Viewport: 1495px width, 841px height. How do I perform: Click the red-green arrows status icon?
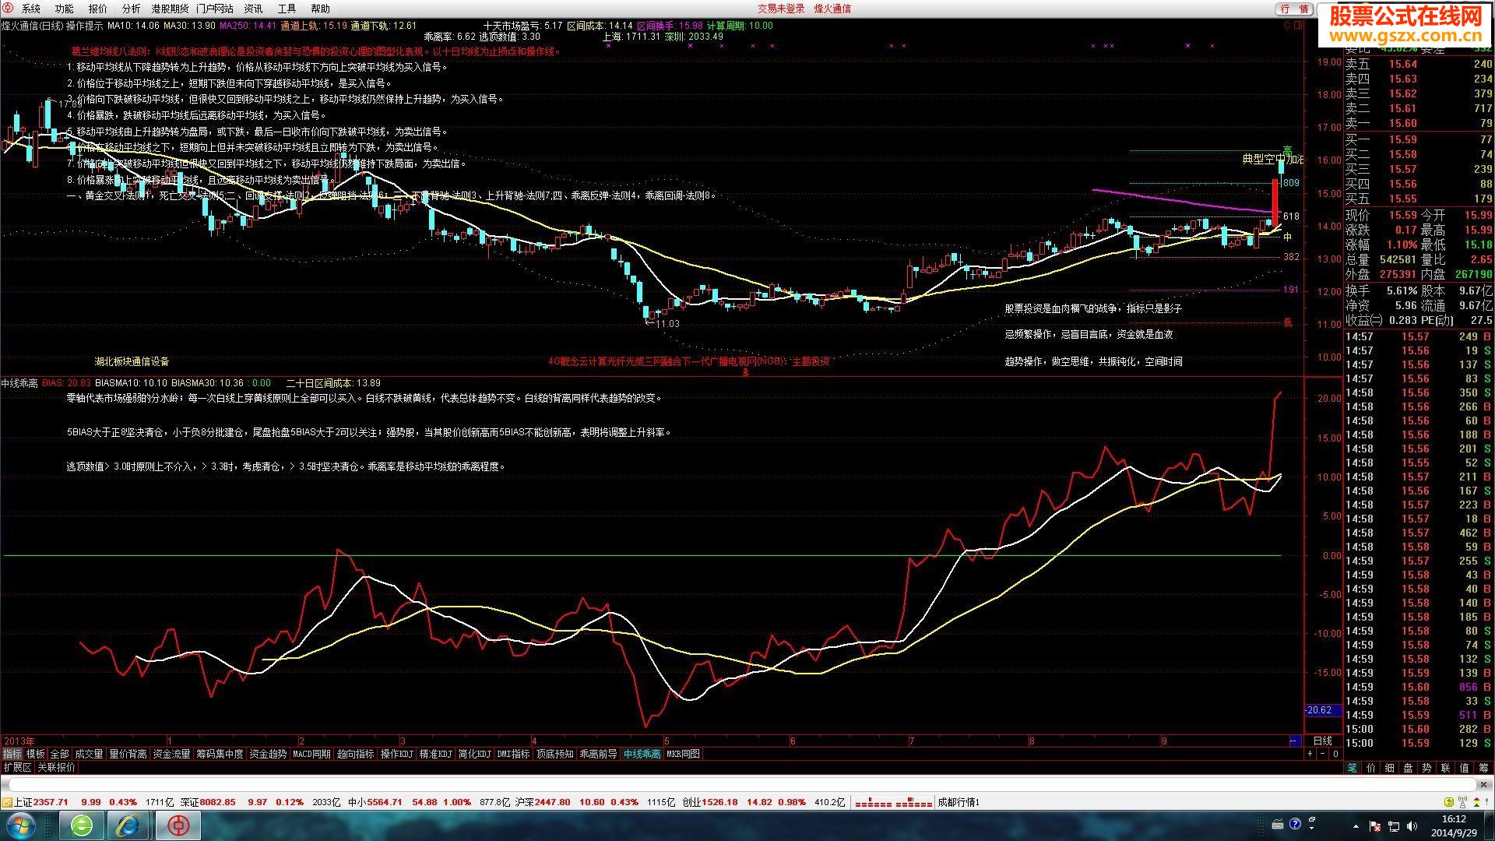click(1476, 802)
